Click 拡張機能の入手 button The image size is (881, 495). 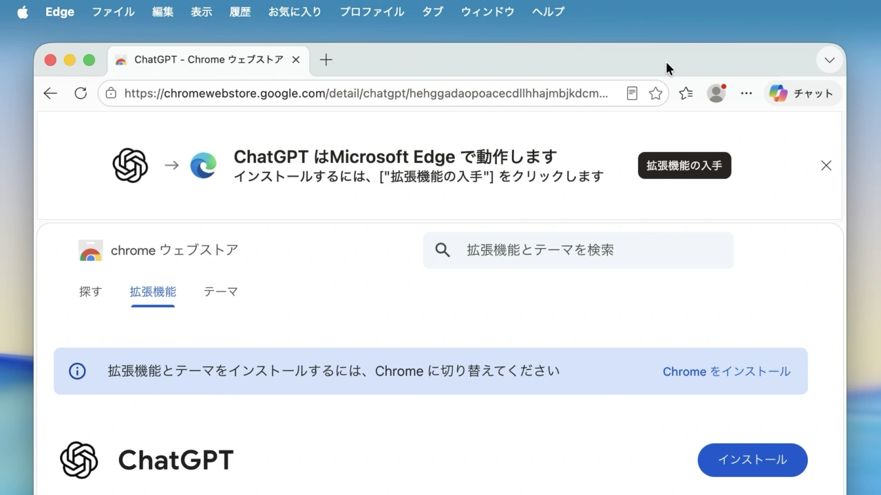coord(684,166)
